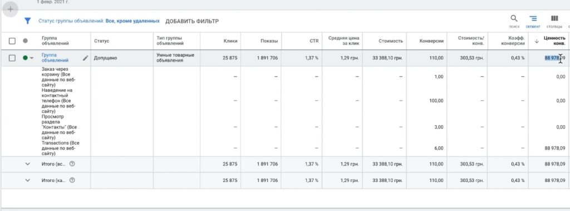Sort by the Стоимость column header

[390, 41]
